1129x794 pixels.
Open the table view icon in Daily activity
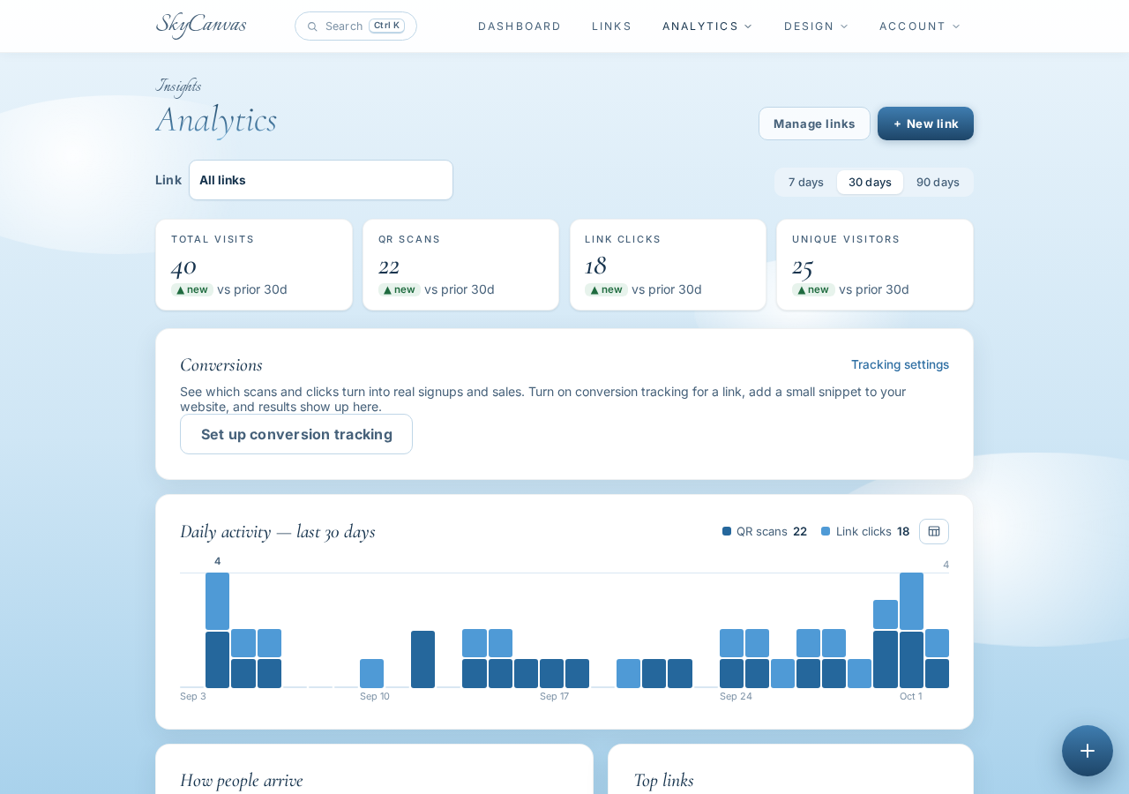point(934,531)
